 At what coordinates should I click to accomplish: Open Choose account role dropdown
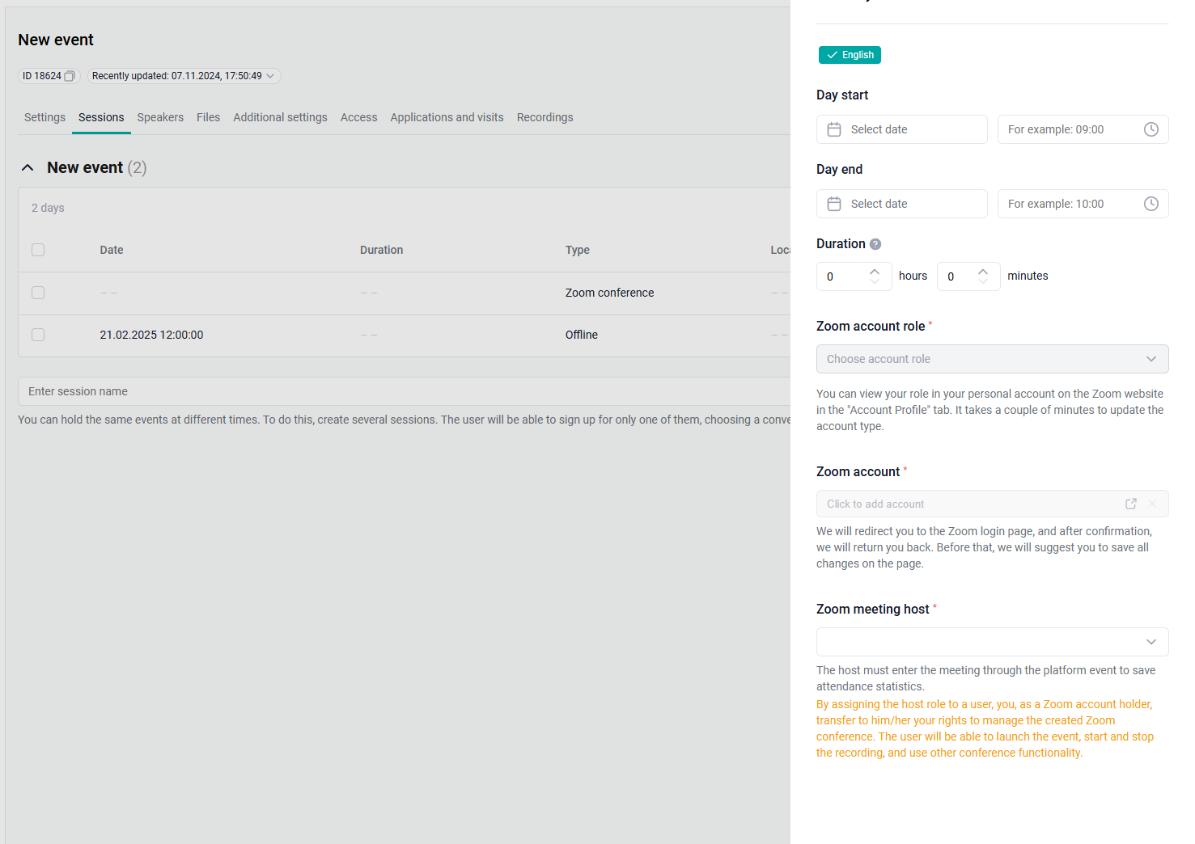[x=992, y=359]
